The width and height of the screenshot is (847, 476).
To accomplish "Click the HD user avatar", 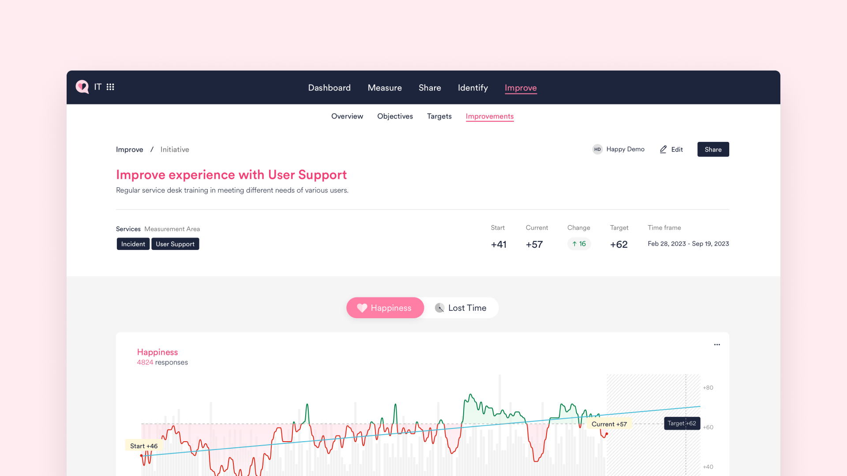I will [x=597, y=149].
